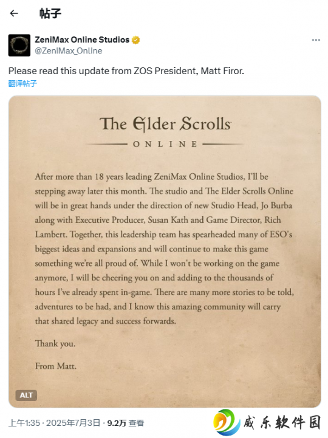
Task: Click the gold verified badge
Action: click(x=136, y=40)
